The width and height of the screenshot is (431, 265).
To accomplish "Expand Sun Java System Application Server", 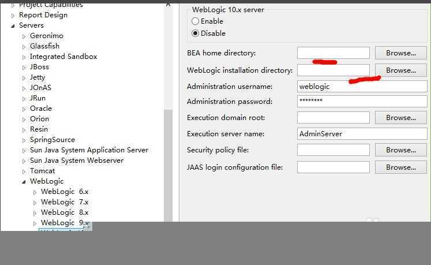I will pyautogui.click(x=24, y=151).
